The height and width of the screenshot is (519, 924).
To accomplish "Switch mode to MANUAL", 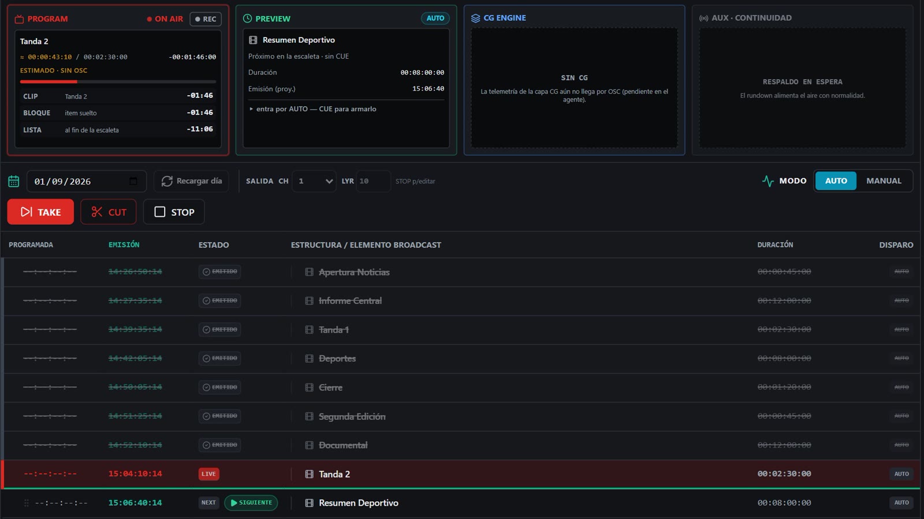I will click(884, 181).
